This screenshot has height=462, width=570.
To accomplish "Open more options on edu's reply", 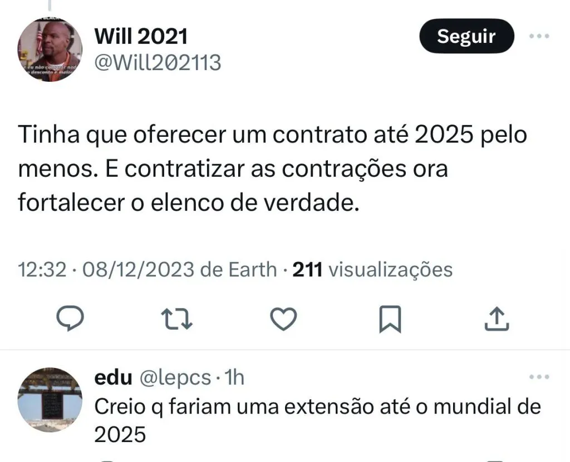I will 538,377.
